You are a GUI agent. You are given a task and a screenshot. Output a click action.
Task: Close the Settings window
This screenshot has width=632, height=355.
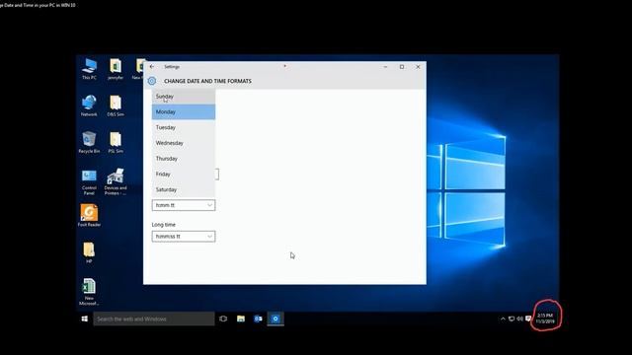[418, 67]
